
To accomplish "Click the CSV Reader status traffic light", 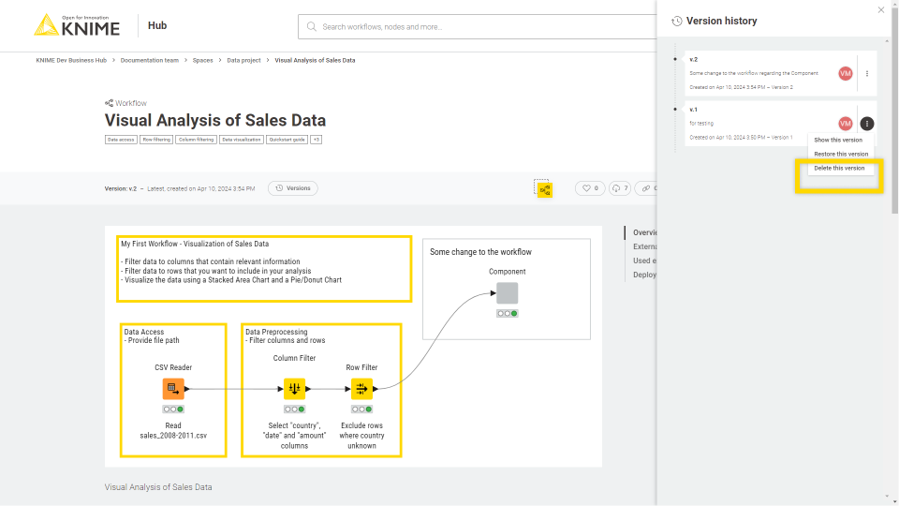I will point(173,409).
